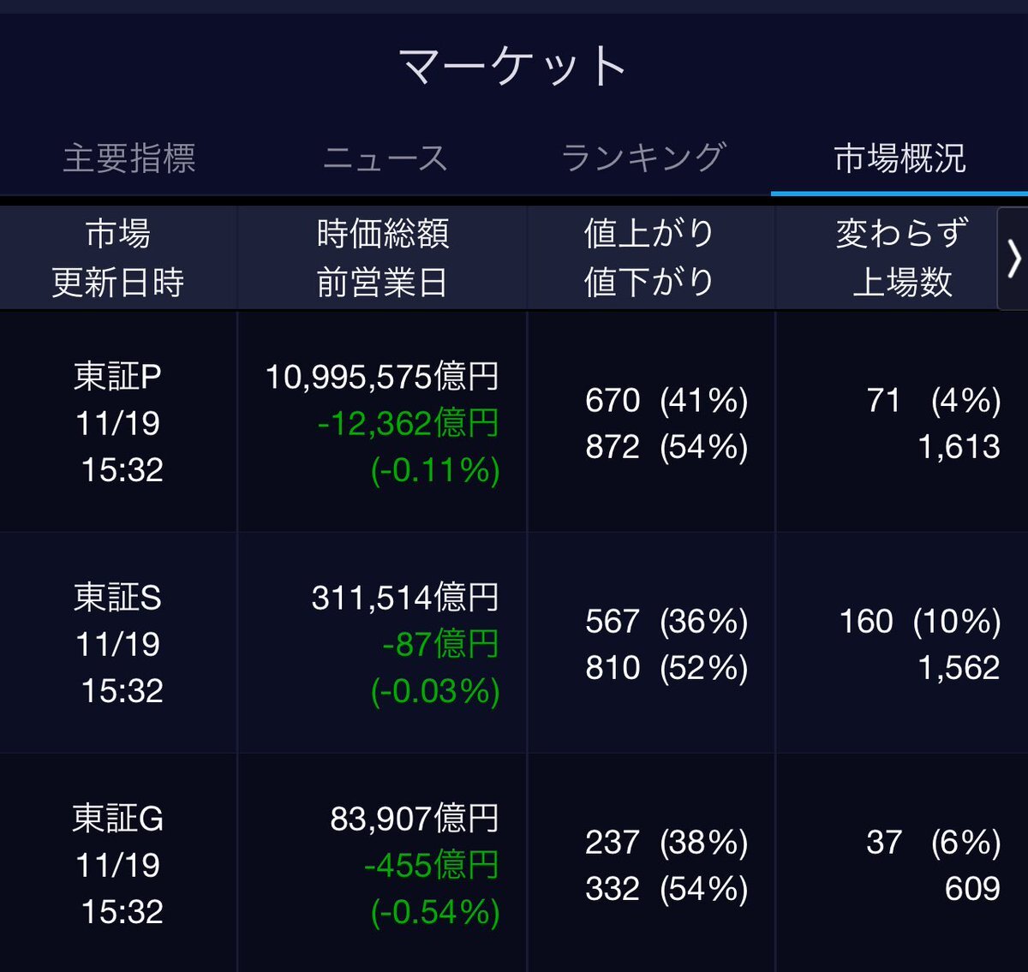Click the 市場概況 tab

coord(899,158)
